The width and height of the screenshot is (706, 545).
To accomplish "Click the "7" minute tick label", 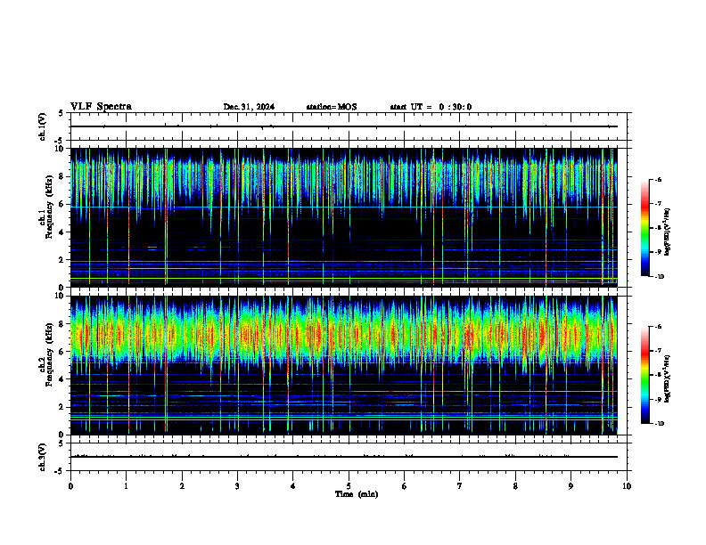I will coord(460,486).
